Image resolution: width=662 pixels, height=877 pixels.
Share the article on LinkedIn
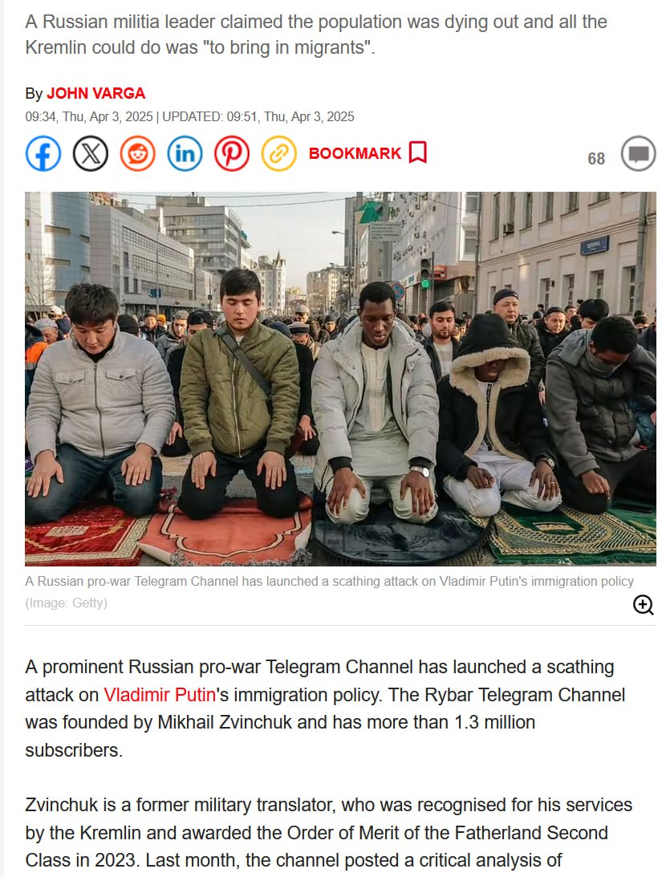tap(185, 153)
